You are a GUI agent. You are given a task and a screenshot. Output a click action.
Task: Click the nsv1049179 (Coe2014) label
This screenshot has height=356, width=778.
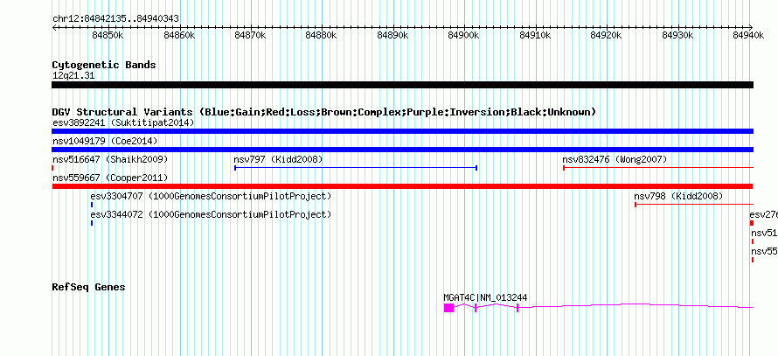(105, 141)
